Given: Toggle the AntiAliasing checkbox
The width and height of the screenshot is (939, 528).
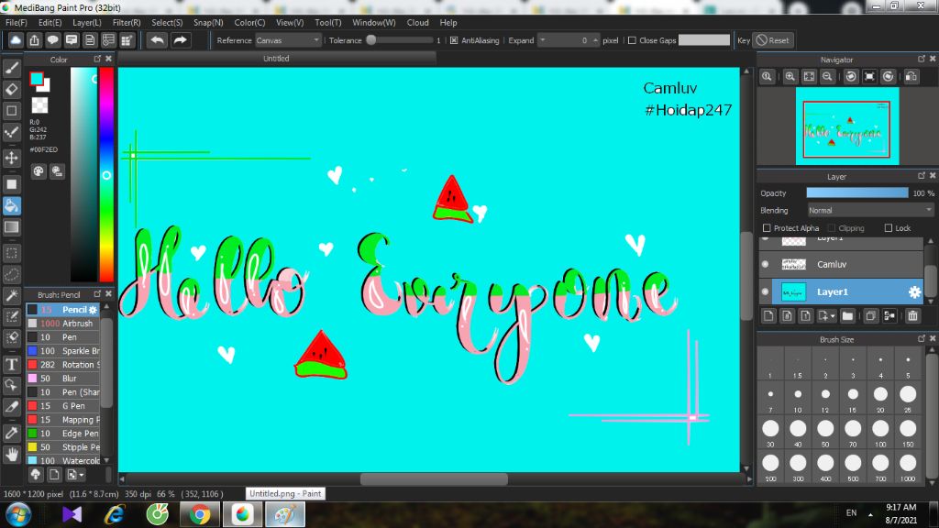Looking at the screenshot, I should pyautogui.click(x=454, y=40).
